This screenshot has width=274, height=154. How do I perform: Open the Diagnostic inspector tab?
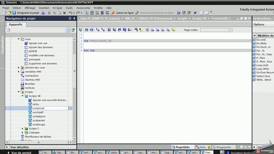[x=223, y=147]
